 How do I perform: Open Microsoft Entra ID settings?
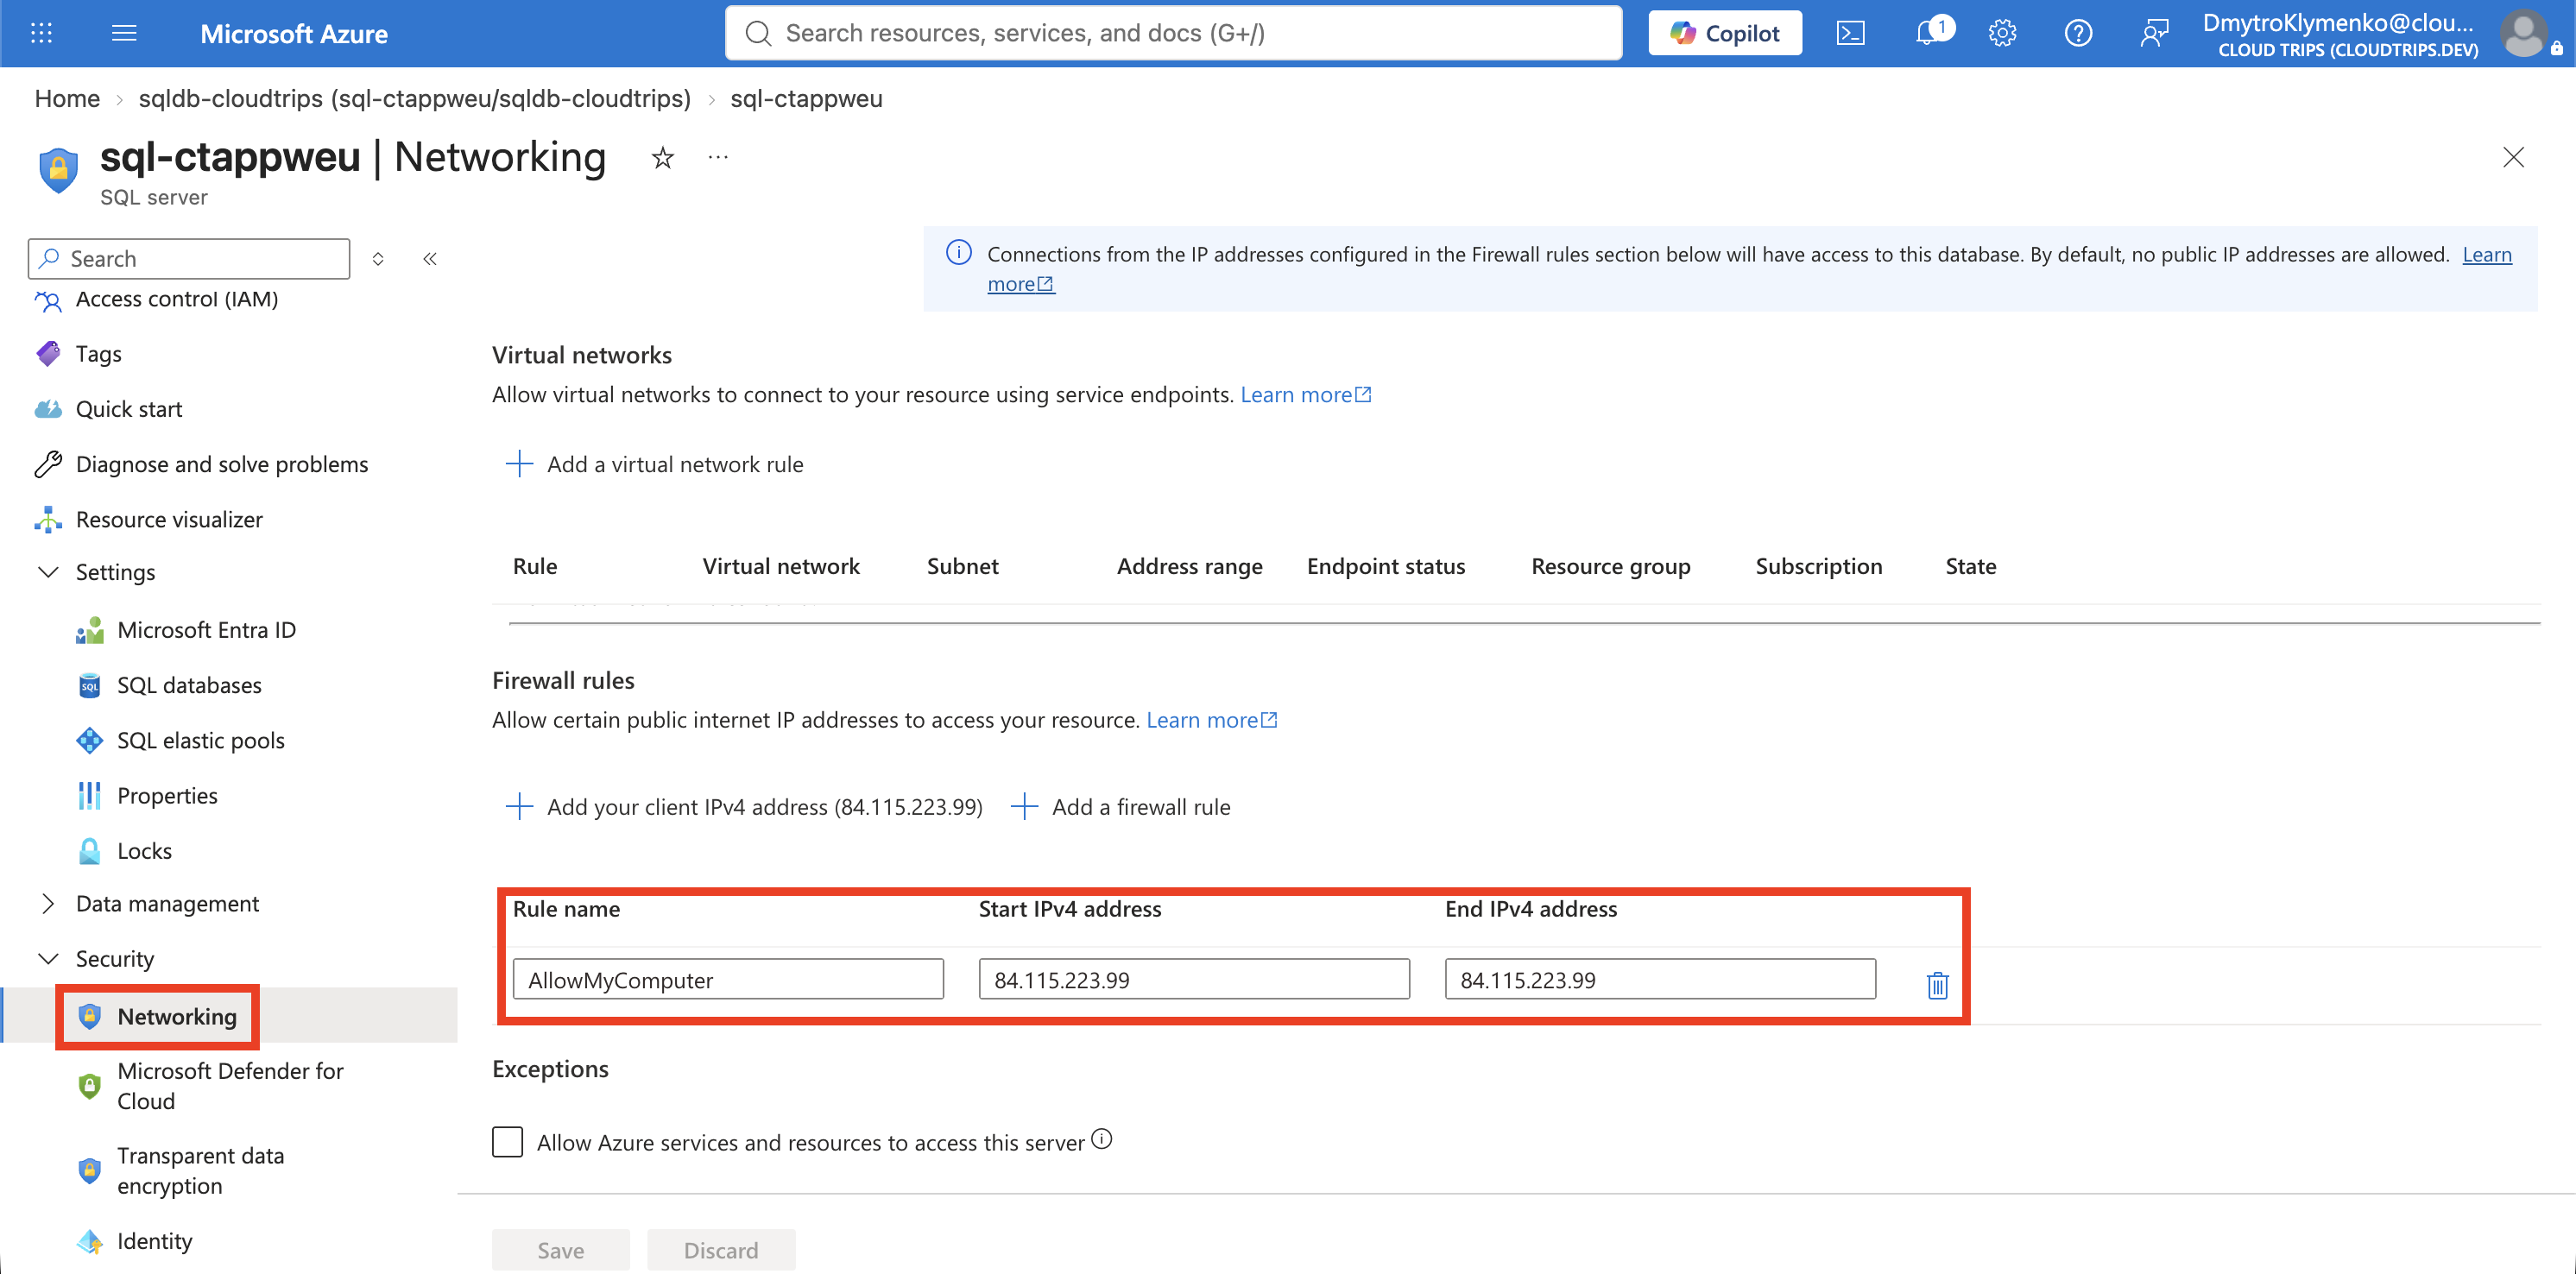point(206,629)
